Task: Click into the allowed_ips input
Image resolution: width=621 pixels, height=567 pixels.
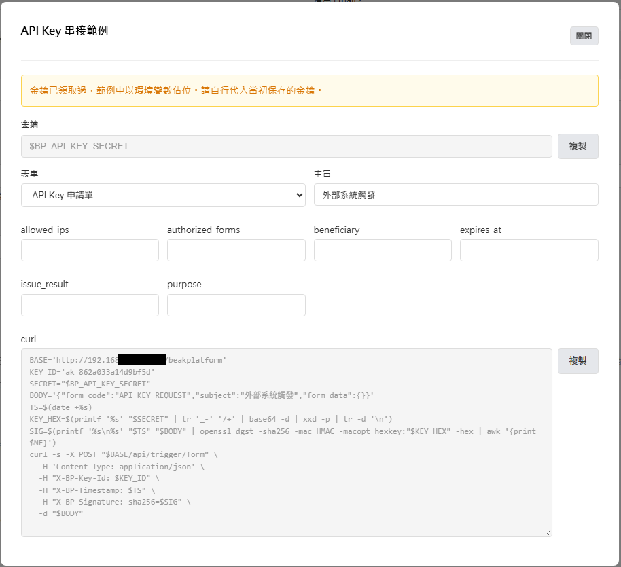Action: pos(90,251)
